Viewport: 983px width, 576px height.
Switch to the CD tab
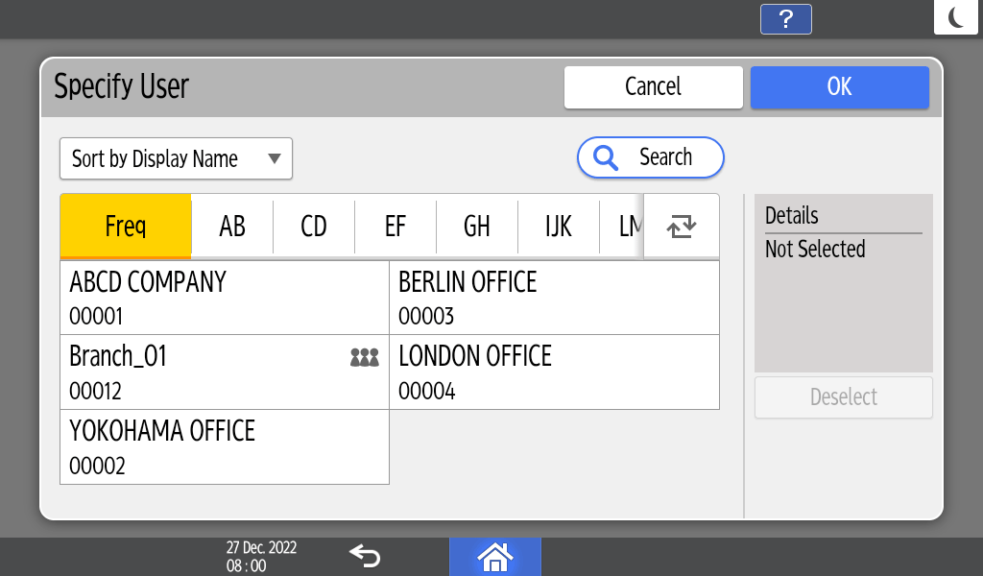click(x=314, y=227)
